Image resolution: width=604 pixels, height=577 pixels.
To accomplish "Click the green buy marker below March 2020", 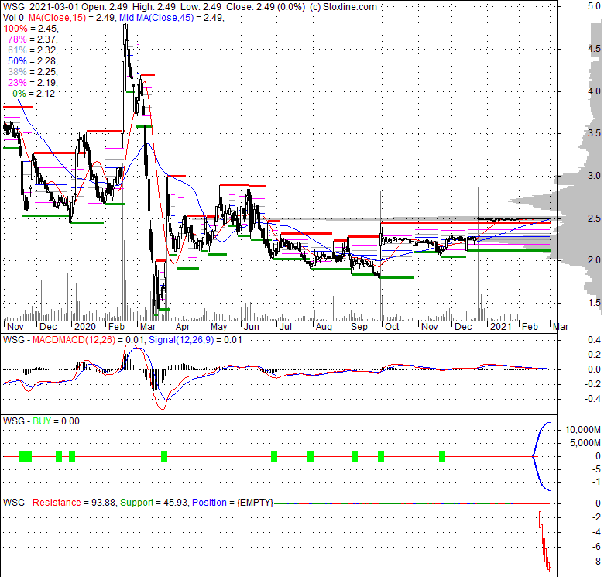I will click(x=164, y=456).
